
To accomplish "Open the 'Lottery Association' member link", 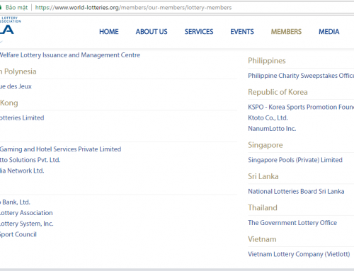I will click(26, 213).
